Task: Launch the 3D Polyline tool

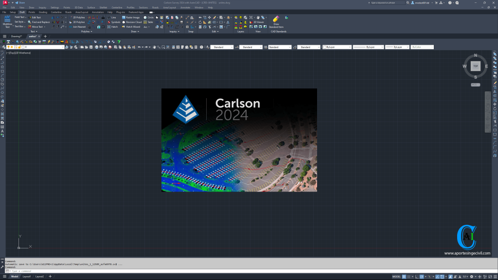Action: point(79,22)
